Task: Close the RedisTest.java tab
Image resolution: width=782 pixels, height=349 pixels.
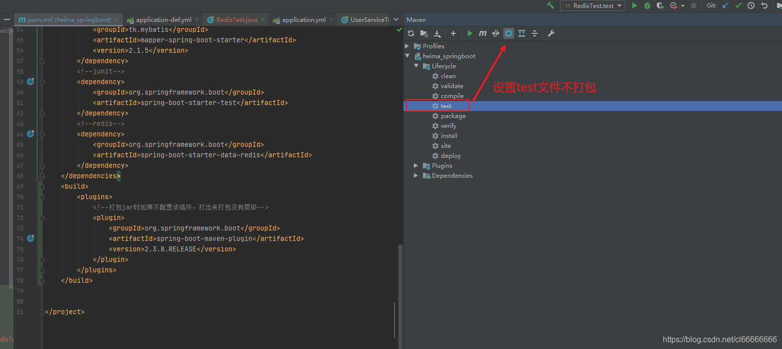Action: pos(263,20)
